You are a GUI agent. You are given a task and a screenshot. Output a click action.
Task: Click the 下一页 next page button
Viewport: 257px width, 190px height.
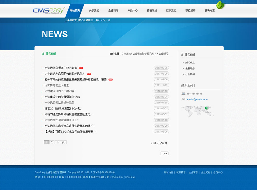pyautogui.click(x=61, y=142)
